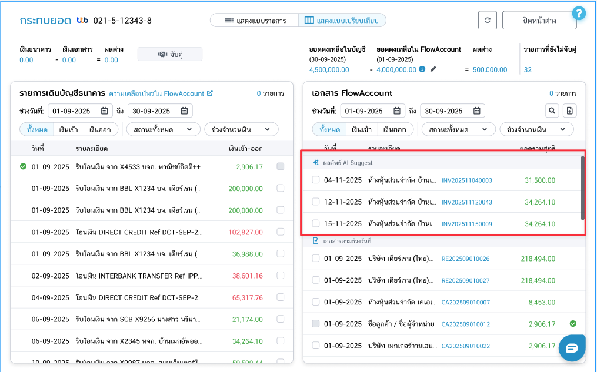This screenshot has height=372, width=597.
Task: Open amount range dropdown in FlowAccount panel
Action: coord(536,129)
